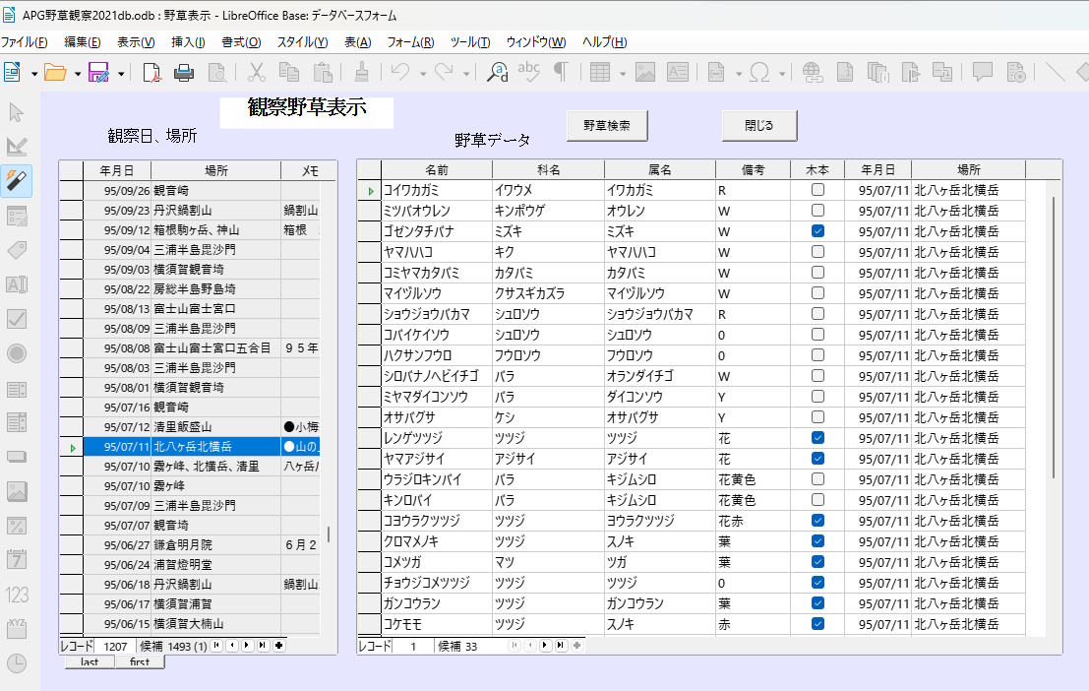Jump to last record in right table navigator
The height and width of the screenshot is (691, 1089).
(x=561, y=646)
